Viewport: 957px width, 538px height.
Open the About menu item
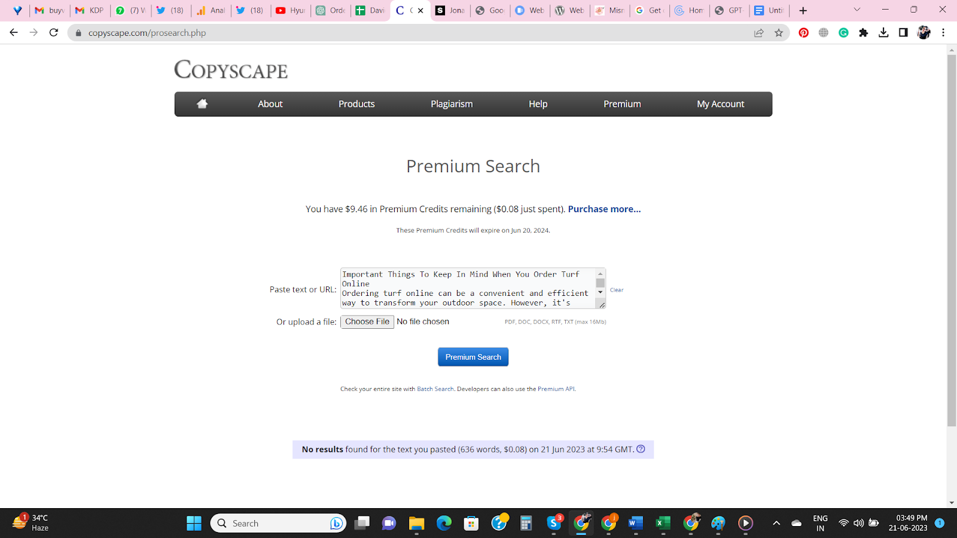(x=270, y=104)
